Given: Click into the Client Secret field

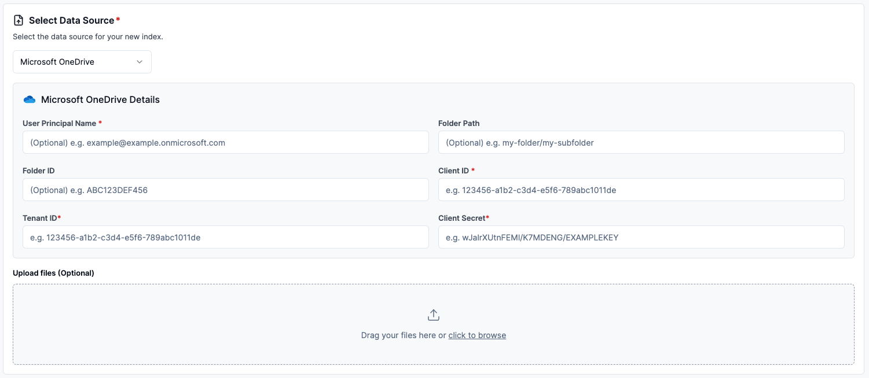Looking at the screenshot, I should coord(641,237).
